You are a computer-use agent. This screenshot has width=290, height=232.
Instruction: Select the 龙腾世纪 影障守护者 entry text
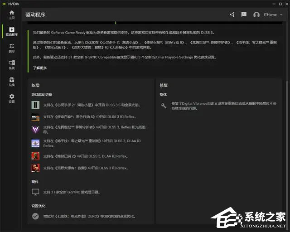point(95,130)
